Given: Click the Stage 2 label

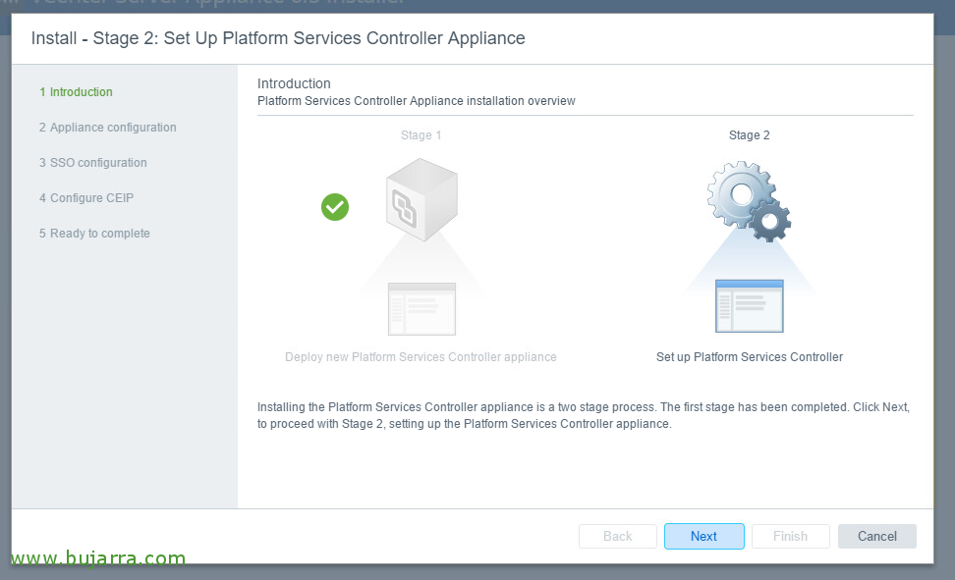Looking at the screenshot, I should coord(749,135).
